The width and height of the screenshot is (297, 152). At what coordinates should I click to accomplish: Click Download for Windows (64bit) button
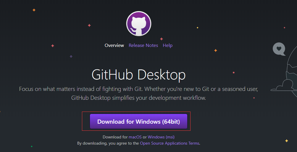tap(138, 121)
